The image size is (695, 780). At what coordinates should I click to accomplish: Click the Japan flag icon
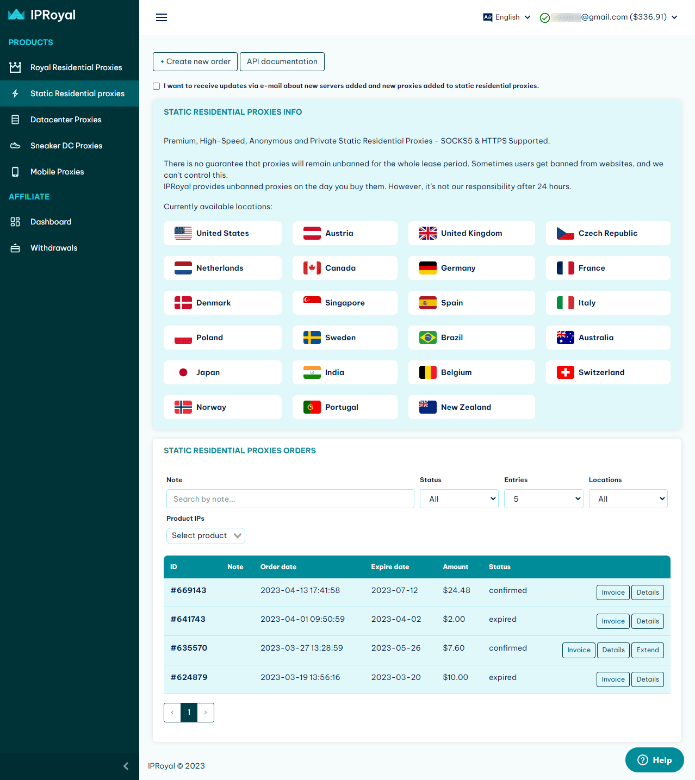(x=183, y=372)
